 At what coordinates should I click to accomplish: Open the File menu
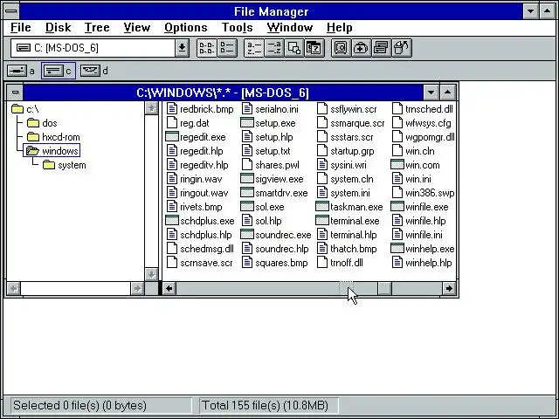pos(21,27)
